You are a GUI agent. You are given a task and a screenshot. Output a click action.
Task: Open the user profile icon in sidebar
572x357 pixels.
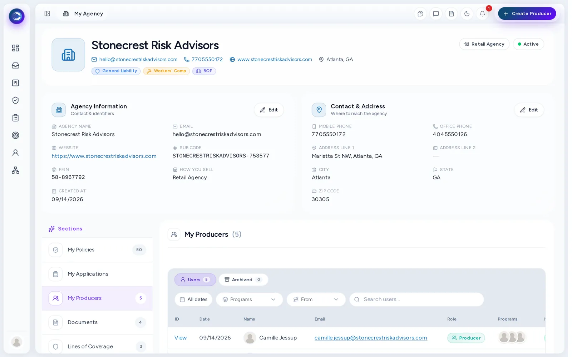coord(15,153)
